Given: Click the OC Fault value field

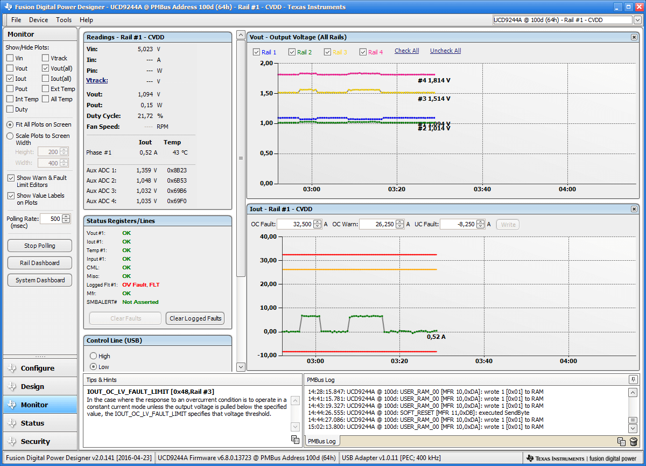Looking at the screenshot, I should [295, 224].
